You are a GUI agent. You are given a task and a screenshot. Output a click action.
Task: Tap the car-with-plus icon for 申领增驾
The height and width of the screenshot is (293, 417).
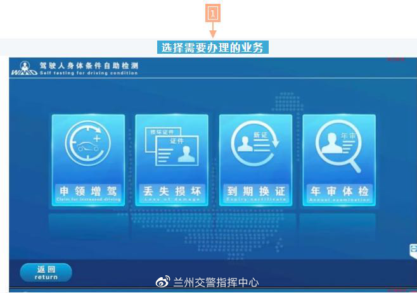click(x=87, y=147)
